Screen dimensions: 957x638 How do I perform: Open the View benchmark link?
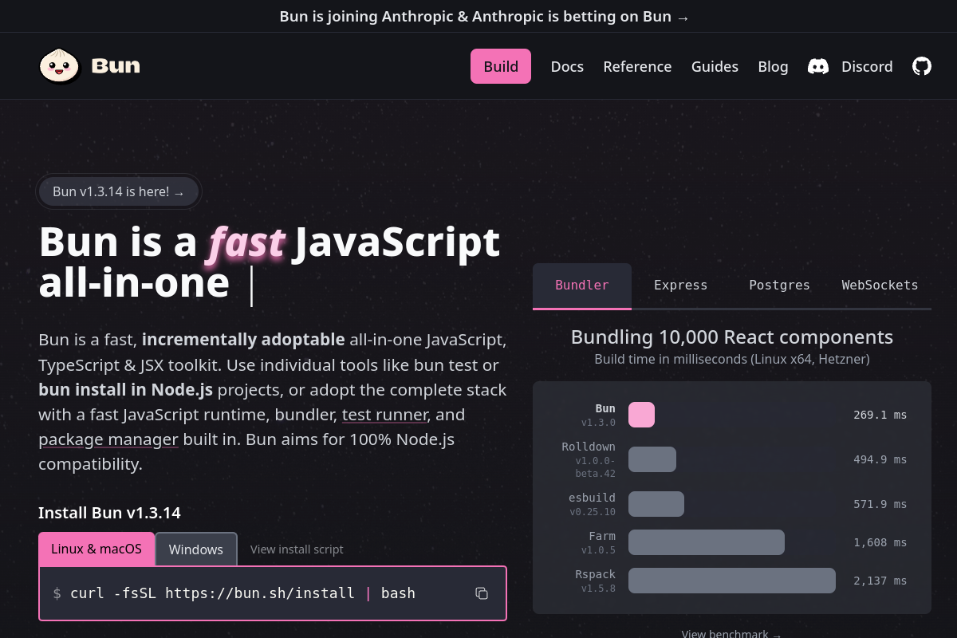pyautogui.click(x=731, y=634)
